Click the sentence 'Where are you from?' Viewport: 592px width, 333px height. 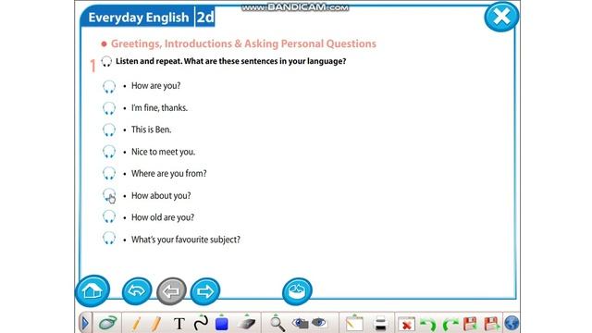[x=168, y=174]
